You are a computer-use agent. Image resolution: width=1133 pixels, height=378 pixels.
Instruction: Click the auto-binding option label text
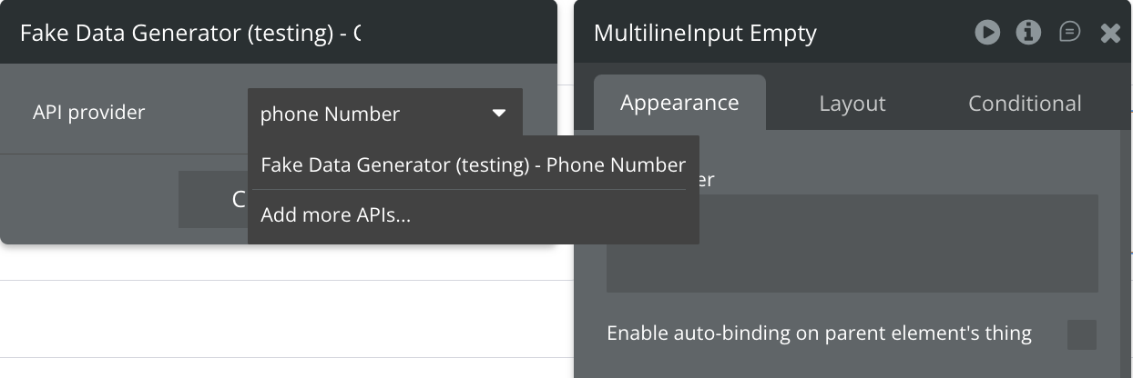click(x=819, y=333)
